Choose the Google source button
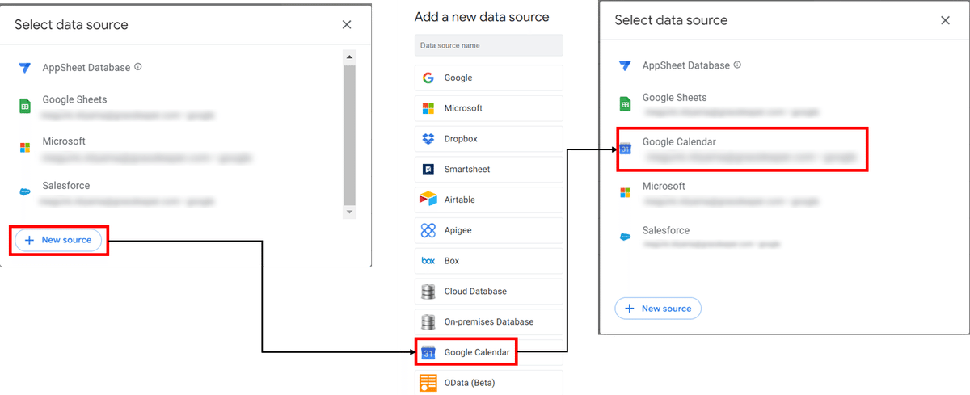 click(x=489, y=78)
